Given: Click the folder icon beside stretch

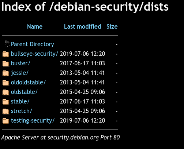Looking at the screenshot, I should (x=6, y=112).
